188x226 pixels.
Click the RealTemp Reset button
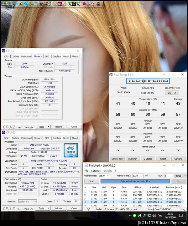(163, 159)
